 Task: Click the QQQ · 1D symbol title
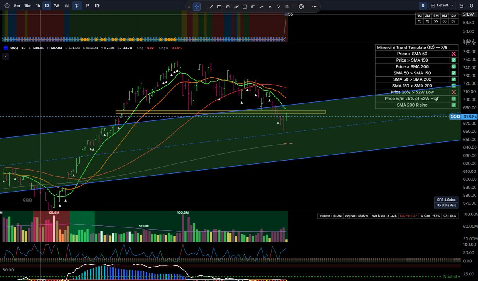[x=17, y=48]
